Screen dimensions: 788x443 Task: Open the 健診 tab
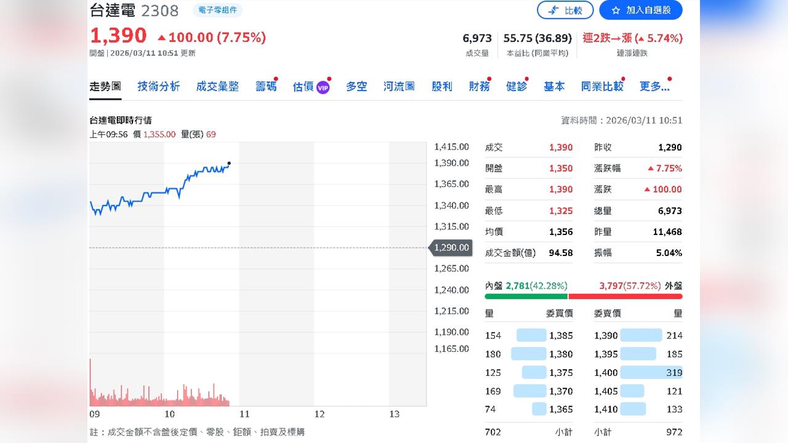tap(516, 87)
